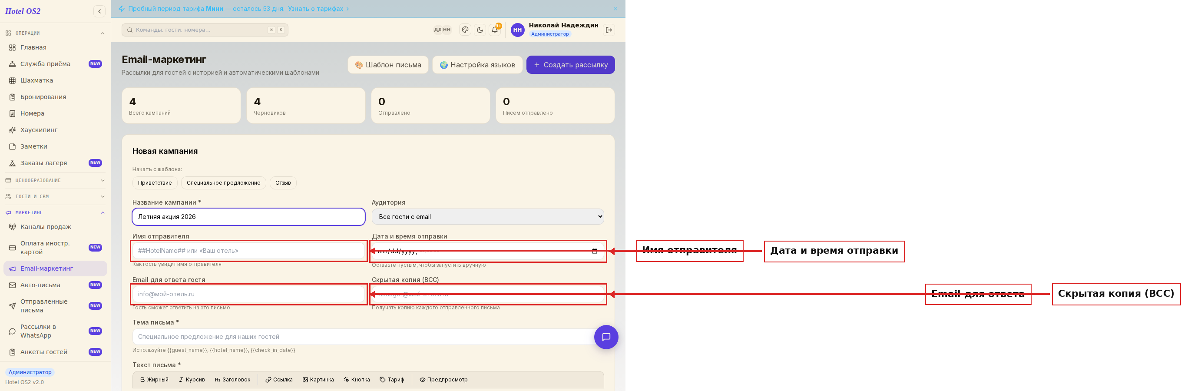Screen dimensions: 1191x391
Task: Open Авто-письма envelope icon
Action: click(13, 285)
